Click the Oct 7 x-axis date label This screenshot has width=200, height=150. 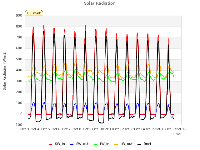click(x=66, y=129)
